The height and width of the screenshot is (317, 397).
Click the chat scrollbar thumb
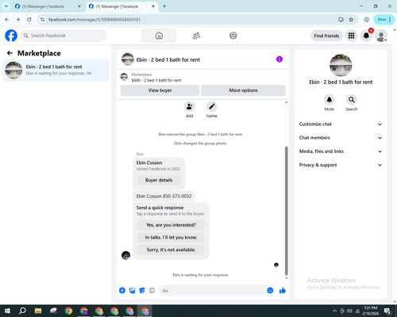[286, 211]
